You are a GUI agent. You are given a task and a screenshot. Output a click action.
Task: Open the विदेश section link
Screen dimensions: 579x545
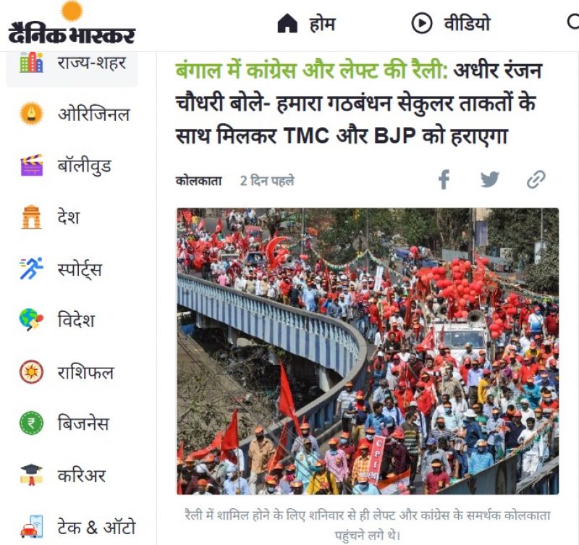click(76, 320)
